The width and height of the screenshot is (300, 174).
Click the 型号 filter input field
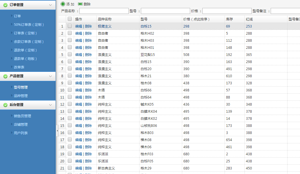click(x=165, y=11)
